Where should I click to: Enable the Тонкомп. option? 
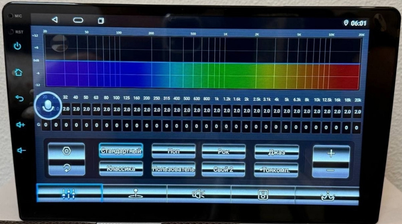click(276, 170)
